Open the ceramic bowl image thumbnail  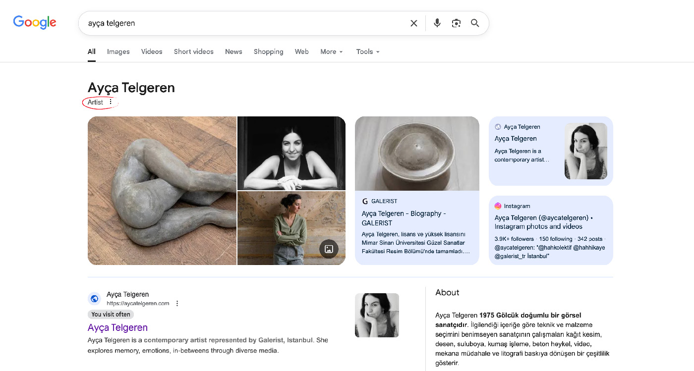[x=417, y=154]
